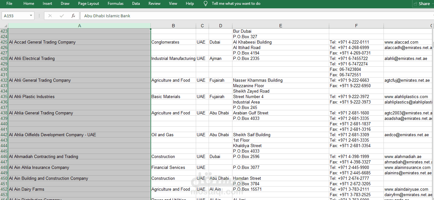This screenshot has height=200, width=434.
Task: Open the Data tab
Action: click(x=136, y=4)
